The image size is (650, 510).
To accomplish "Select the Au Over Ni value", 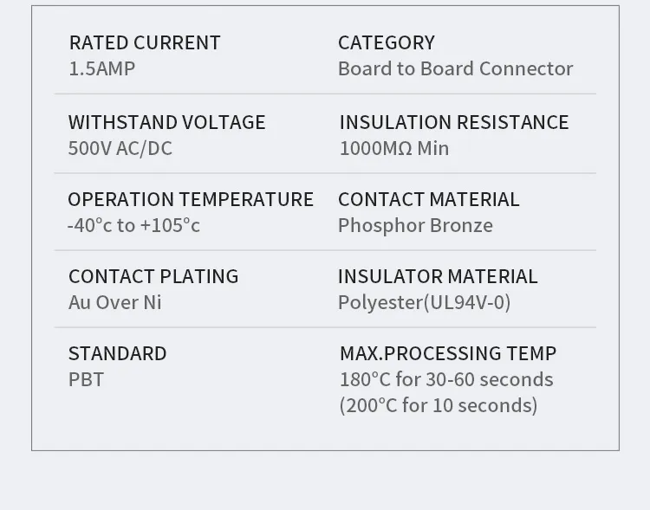I will pos(114,302).
